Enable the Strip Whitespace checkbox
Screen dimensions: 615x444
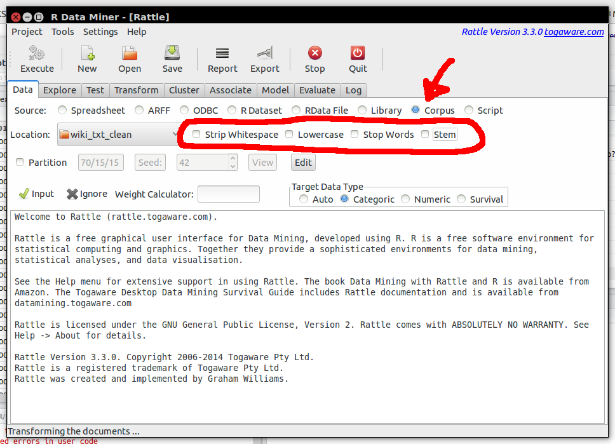[196, 134]
